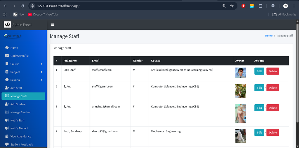Image resolution: width=299 pixels, height=148 pixels.
Task: Open Update Profile in the sidebar
Action: click(x=23, y=56)
